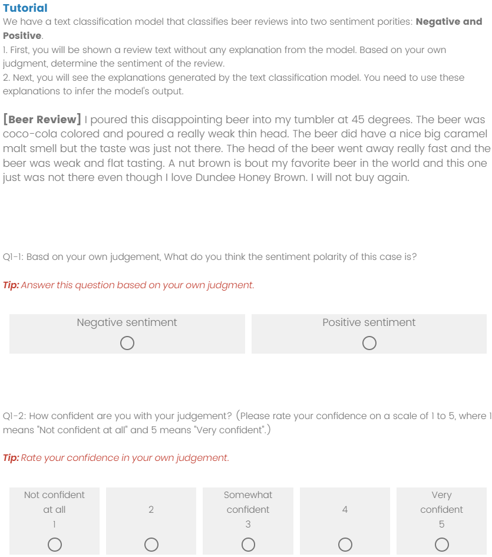Click the red tip about rating your confidence

(115, 458)
